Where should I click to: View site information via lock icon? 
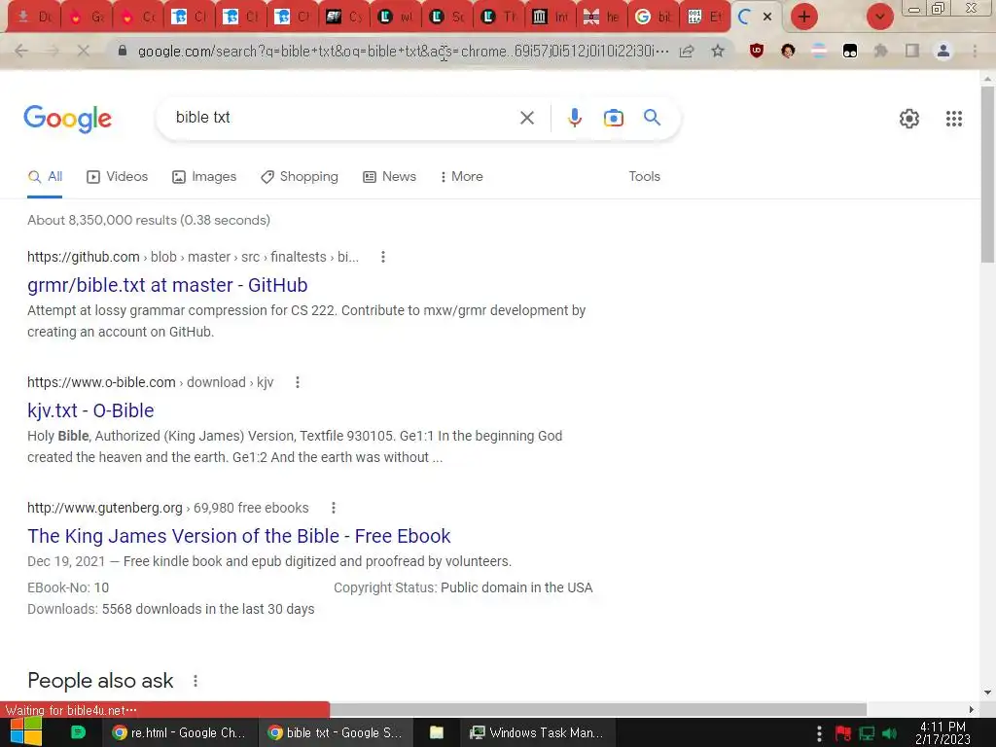click(123, 51)
